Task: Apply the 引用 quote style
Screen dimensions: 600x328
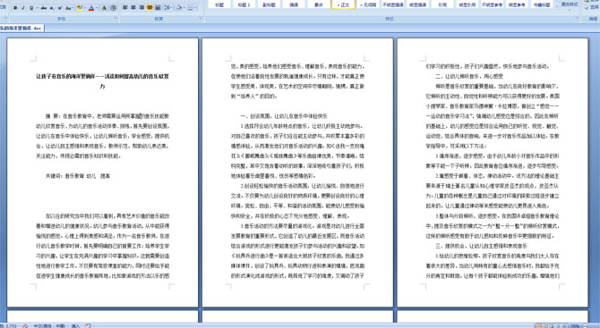Action: tap(442, 4)
